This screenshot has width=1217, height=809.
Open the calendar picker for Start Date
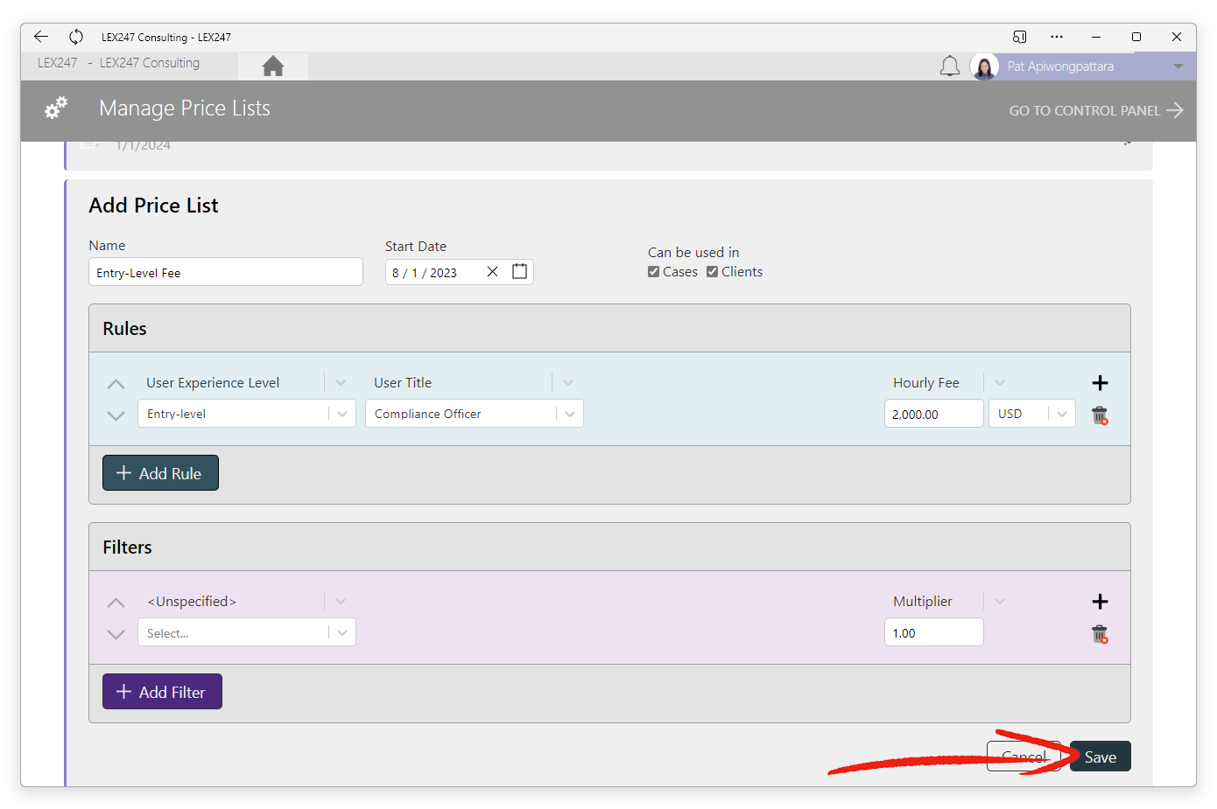[x=519, y=271]
